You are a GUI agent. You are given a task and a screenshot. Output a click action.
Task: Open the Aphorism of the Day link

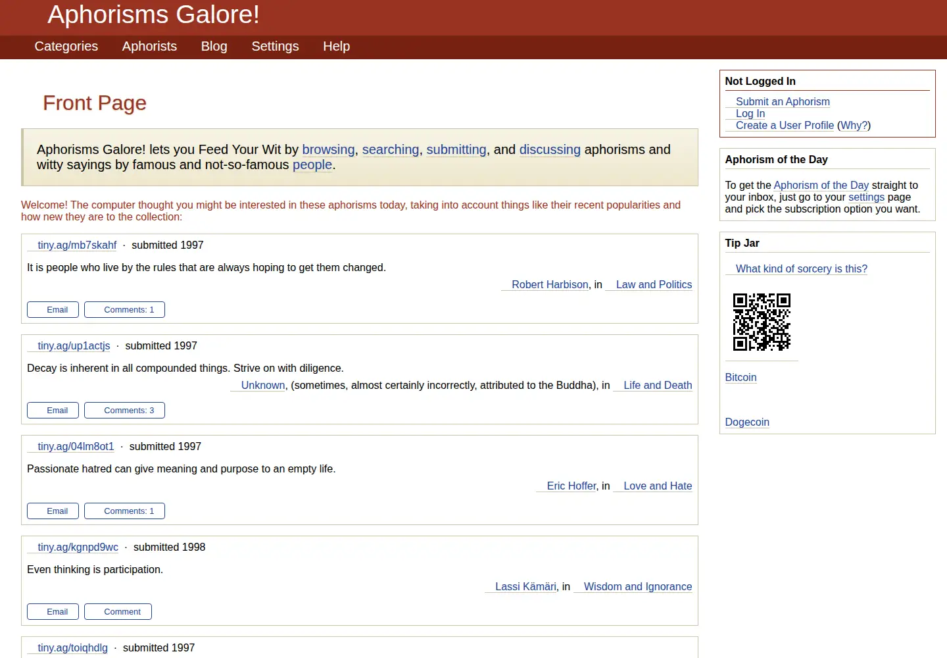pos(821,185)
